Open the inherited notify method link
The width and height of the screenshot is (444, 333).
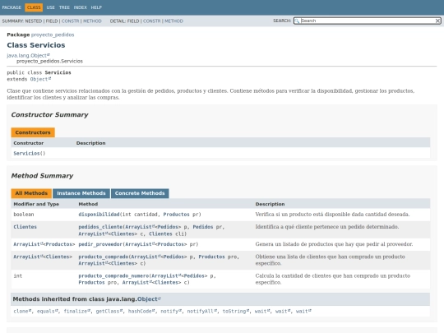click(171, 311)
